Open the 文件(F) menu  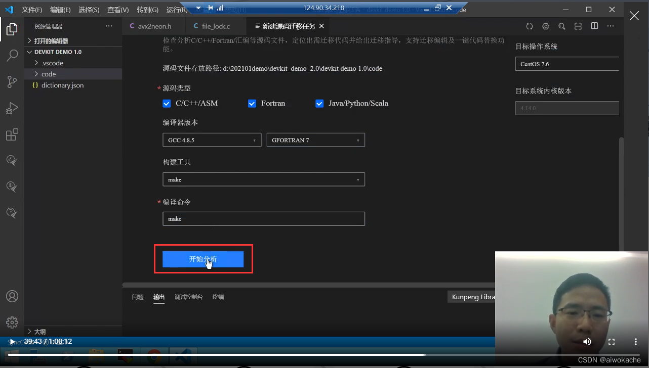pos(32,10)
